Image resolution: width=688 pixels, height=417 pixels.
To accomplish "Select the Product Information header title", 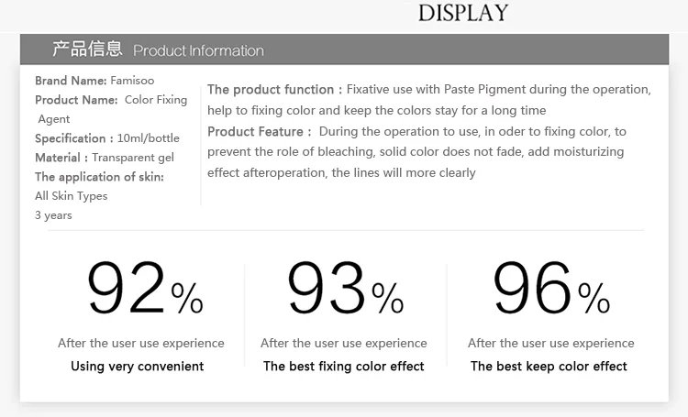I will 198,50.
